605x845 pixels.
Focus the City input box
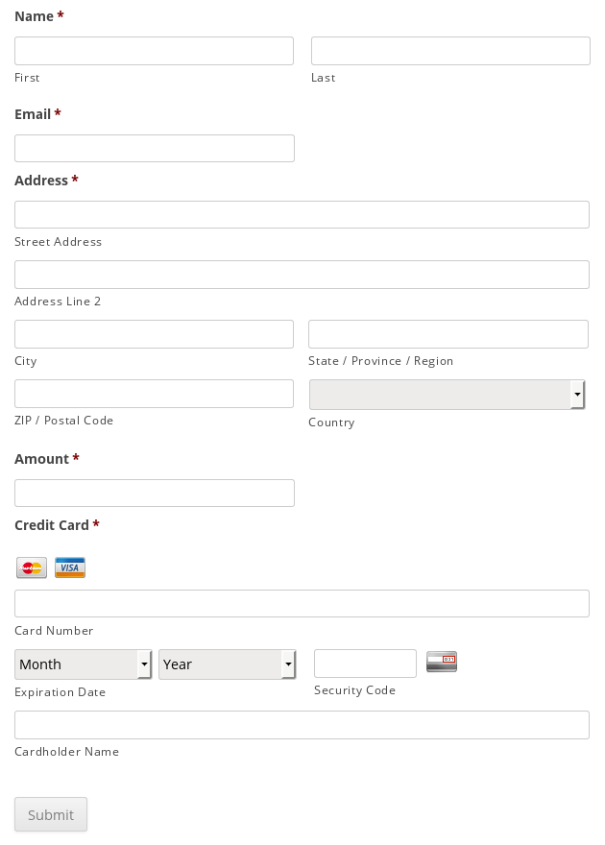[154, 334]
